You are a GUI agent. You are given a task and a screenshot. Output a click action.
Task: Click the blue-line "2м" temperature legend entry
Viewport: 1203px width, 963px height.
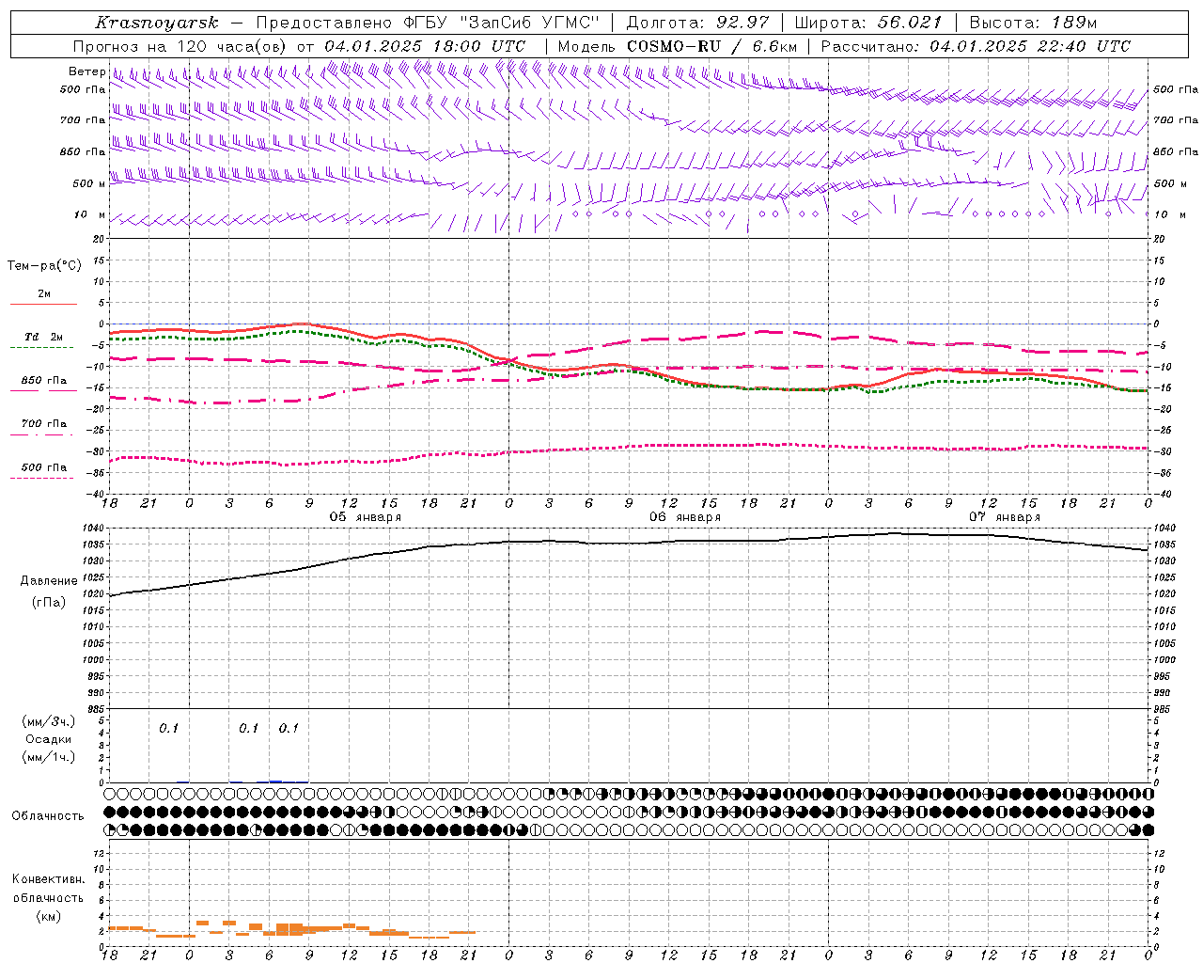[44, 293]
